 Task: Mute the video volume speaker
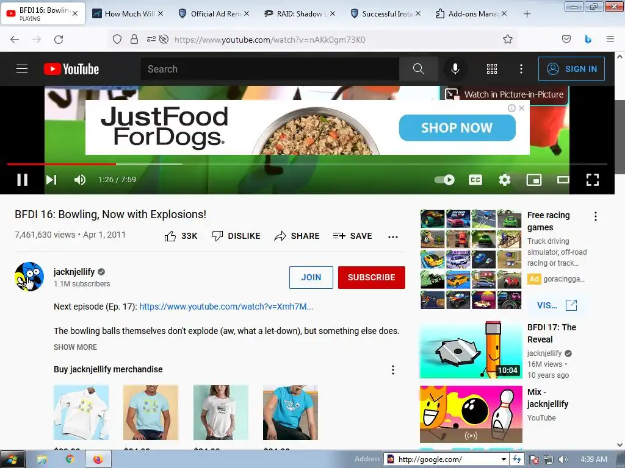(80, 180)
